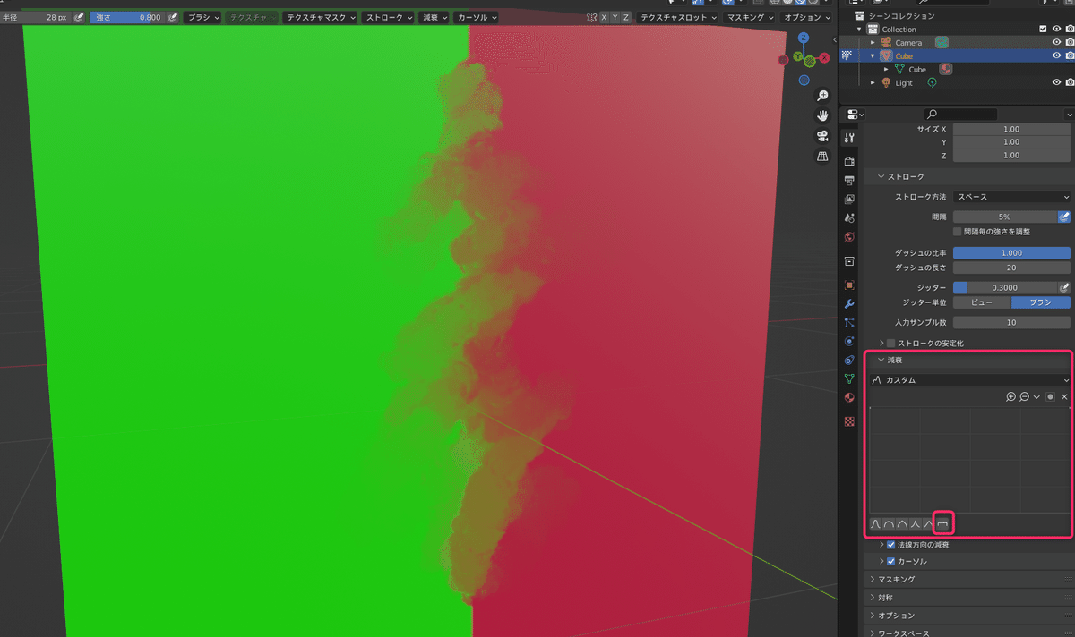Click the 強さ 0.800 strength slider
This screenshot has width=1075, height=637.
(x=127, y=17)
